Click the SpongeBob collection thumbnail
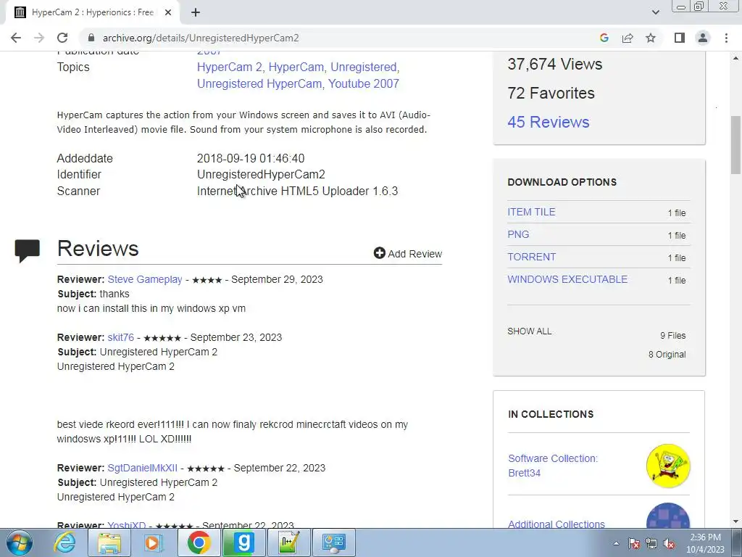Viewport: 742px width, 557px height. click(667, 466)
